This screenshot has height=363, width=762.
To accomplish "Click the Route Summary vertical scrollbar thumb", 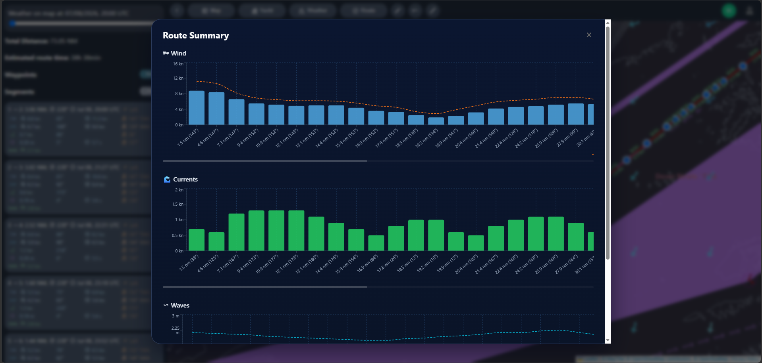I will tap(608, 143).
